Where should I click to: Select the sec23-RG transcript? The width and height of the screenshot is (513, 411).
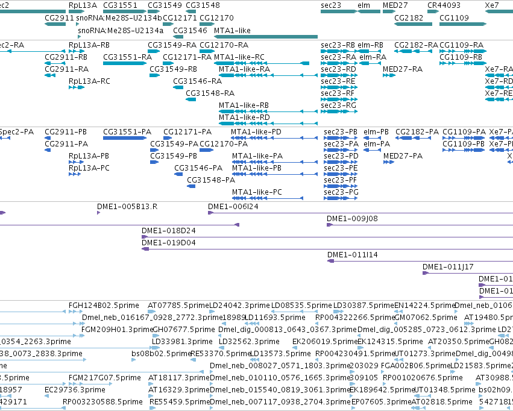pos(339,111)
